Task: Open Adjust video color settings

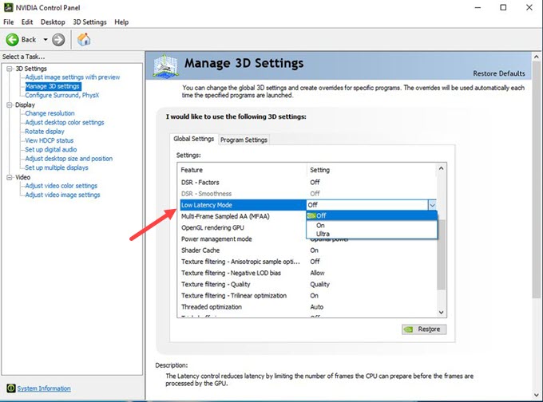Action: pyautogui.click(x=61, y=186)
